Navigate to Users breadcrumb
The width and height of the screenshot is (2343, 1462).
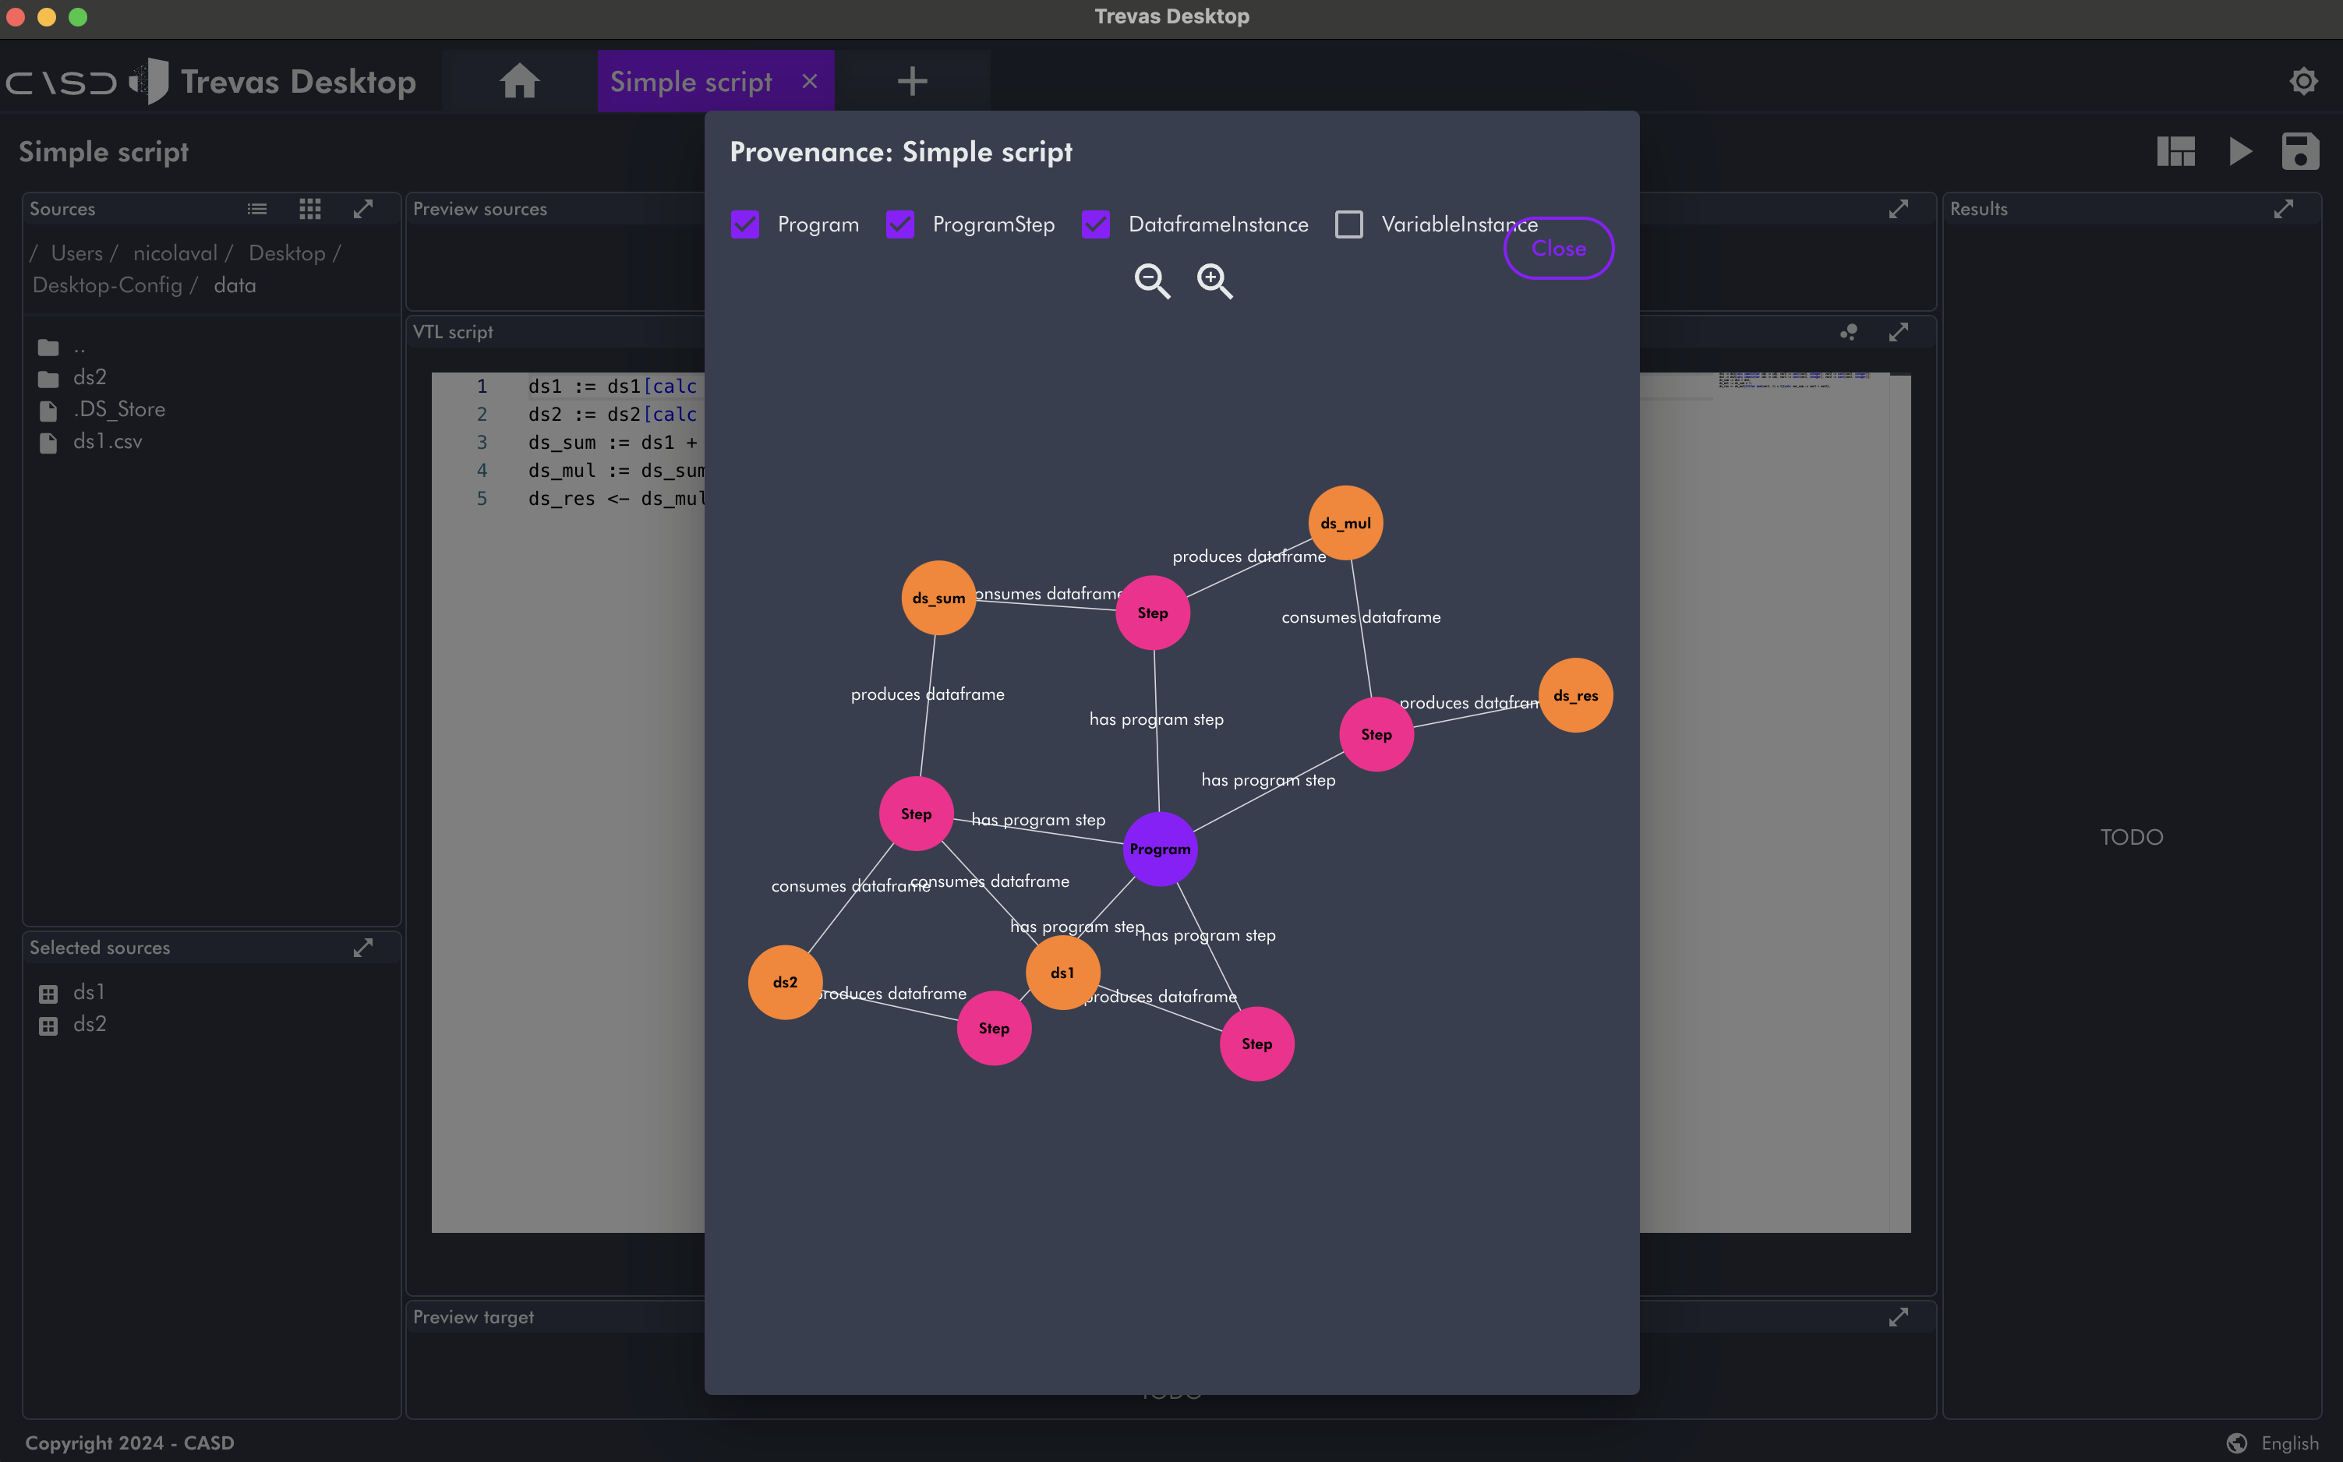click(x=76, y=253)
